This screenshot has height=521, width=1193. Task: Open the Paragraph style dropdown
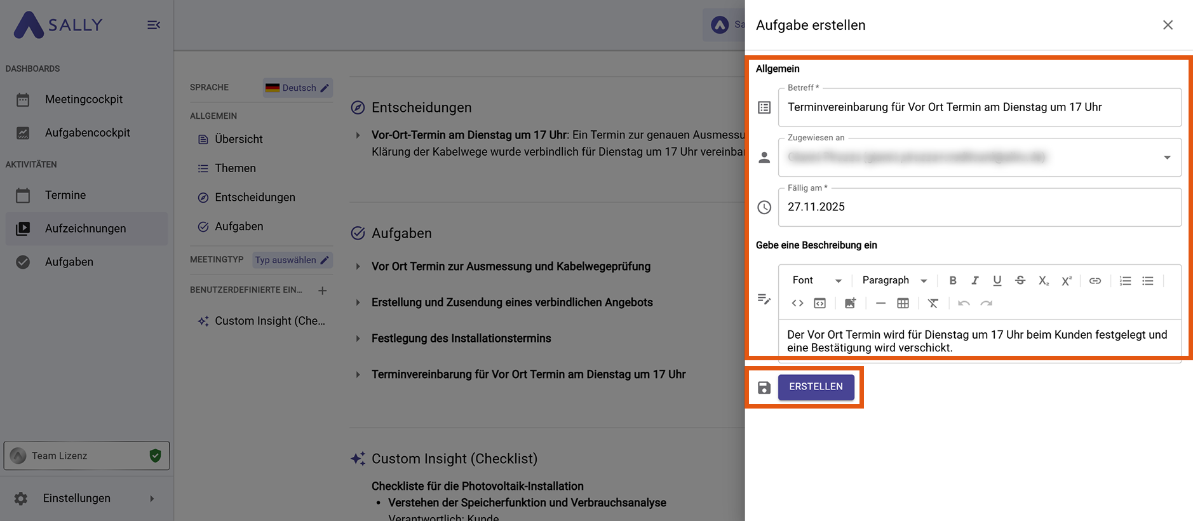coord(894,281)
